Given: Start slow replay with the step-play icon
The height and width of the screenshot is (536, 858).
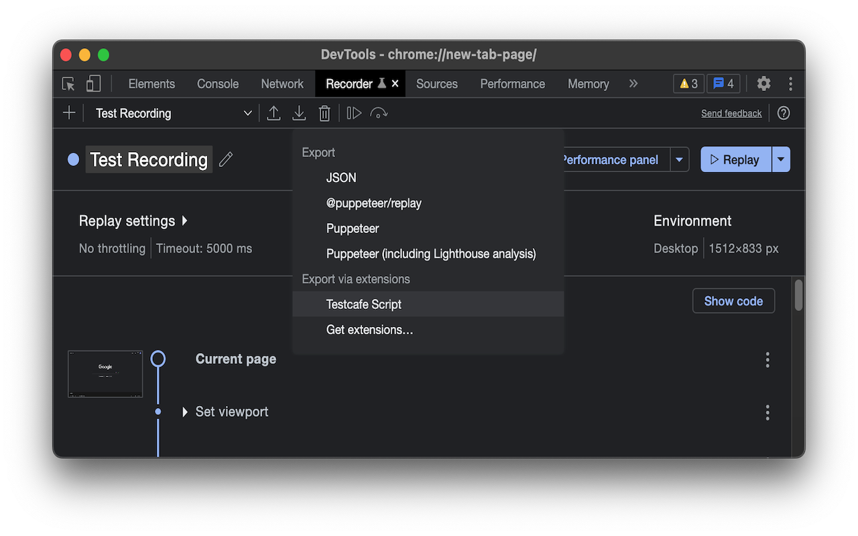Looking at the screenshot, I should (353, 113).
